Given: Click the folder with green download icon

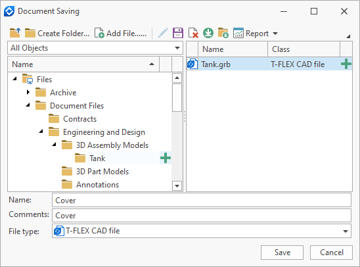Looking at the screenshot, I should pyautogui.click(x=223, y=33).
